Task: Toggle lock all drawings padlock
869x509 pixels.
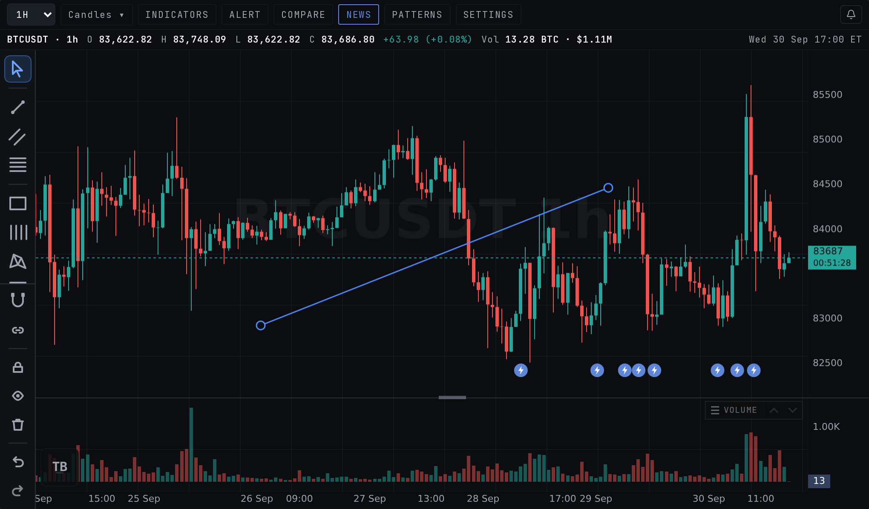Action: (18, 367)
